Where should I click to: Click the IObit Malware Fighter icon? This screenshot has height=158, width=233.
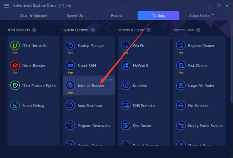pos(15,85)
